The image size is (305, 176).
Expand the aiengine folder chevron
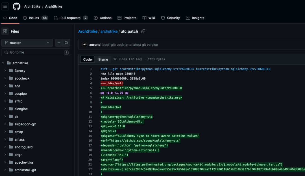[x=5, y=109]
